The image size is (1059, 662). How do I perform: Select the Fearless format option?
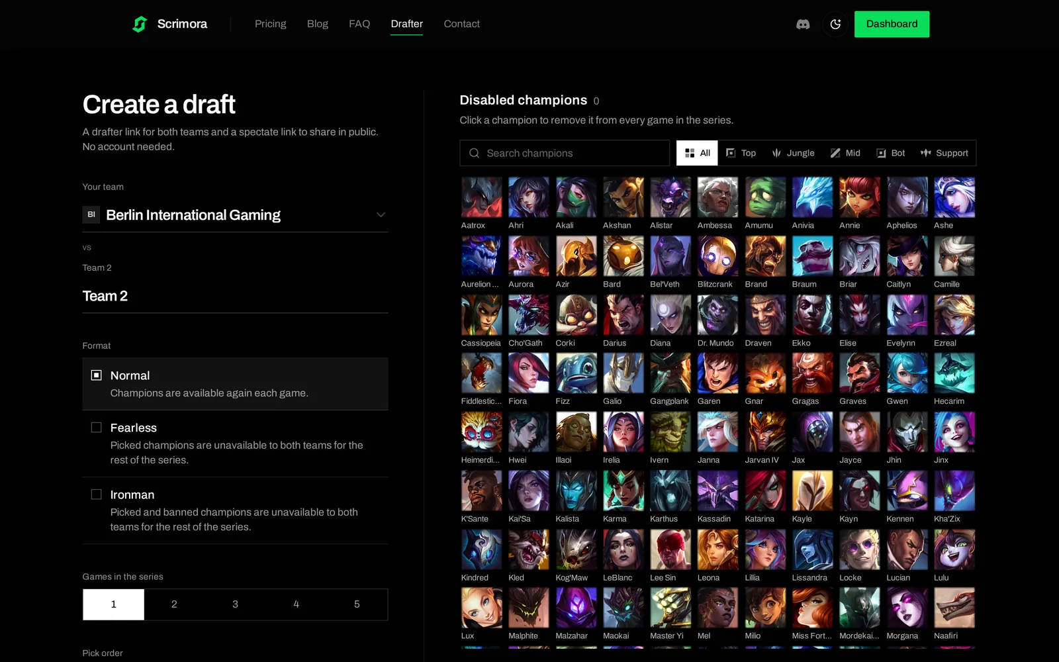coord(235,444)
